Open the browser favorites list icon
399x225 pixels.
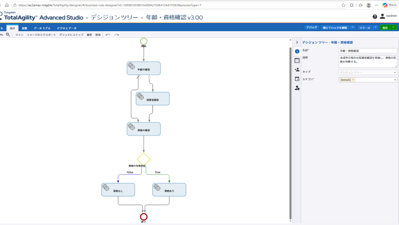[361, 5]
